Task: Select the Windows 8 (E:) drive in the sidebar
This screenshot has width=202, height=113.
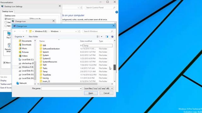Action: click(x=27, y=67)
